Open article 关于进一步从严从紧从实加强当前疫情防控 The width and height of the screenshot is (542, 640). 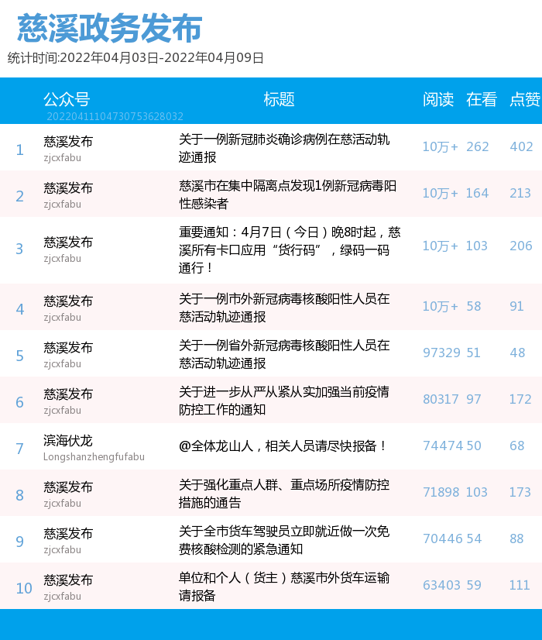pos(284,401)
